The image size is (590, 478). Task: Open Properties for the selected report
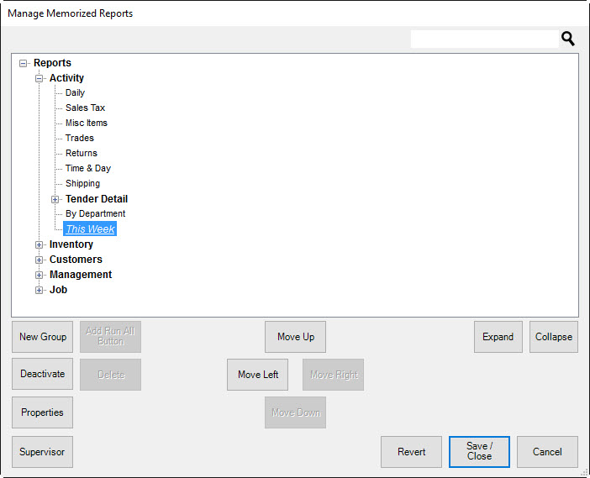click(x=43, y=412)
